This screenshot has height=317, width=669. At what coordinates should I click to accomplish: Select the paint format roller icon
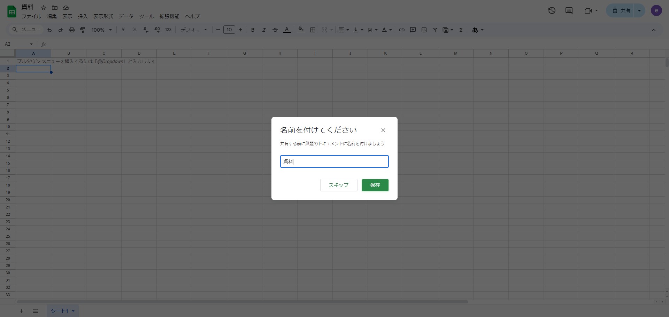click(x=83, y=30)
